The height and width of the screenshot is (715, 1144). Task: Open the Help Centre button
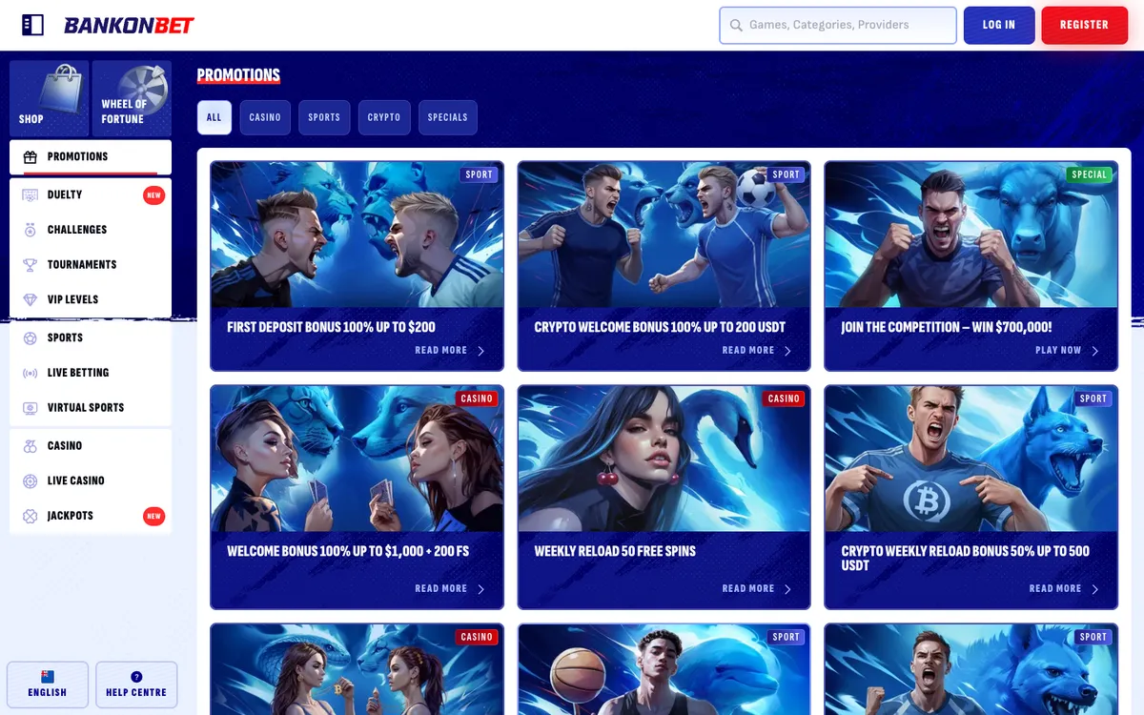[x=136, y=684]
